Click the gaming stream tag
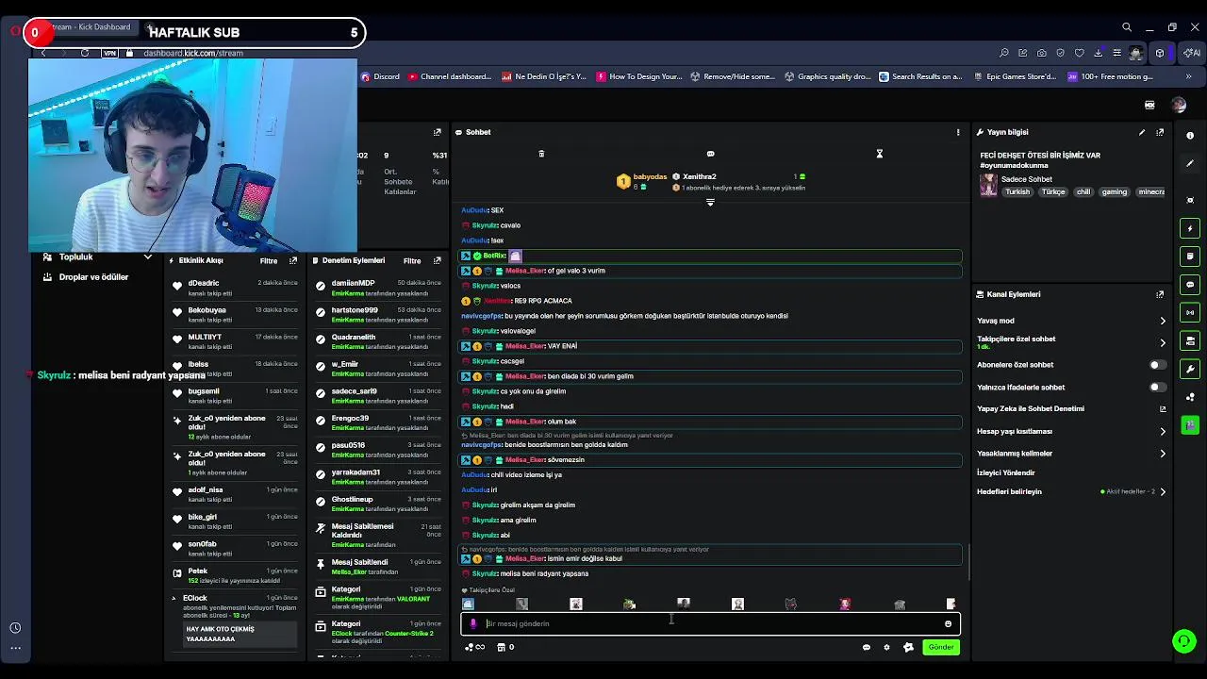Viewport: 1207px width, 679px height. pyautogui.click(x=1115, y=192)
